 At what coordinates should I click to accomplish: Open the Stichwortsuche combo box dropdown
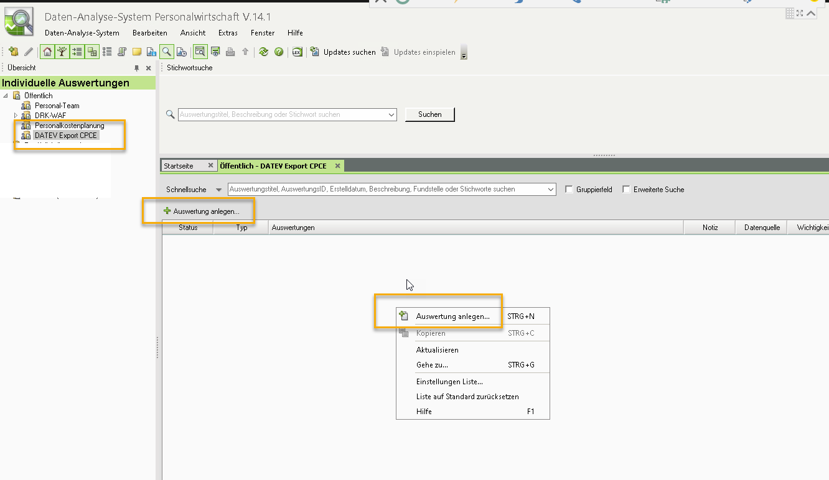pos(391,115)
